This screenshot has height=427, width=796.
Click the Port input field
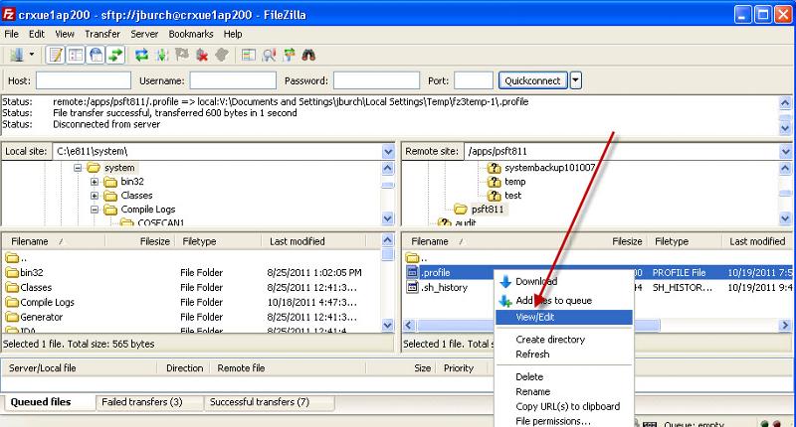pyautogui.click(x=474, y=80)
